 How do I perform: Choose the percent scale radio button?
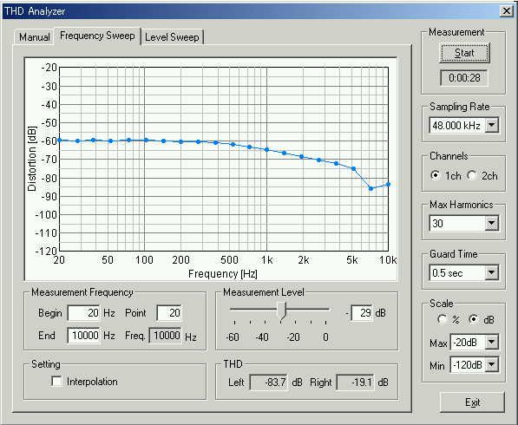pos(442,319)
